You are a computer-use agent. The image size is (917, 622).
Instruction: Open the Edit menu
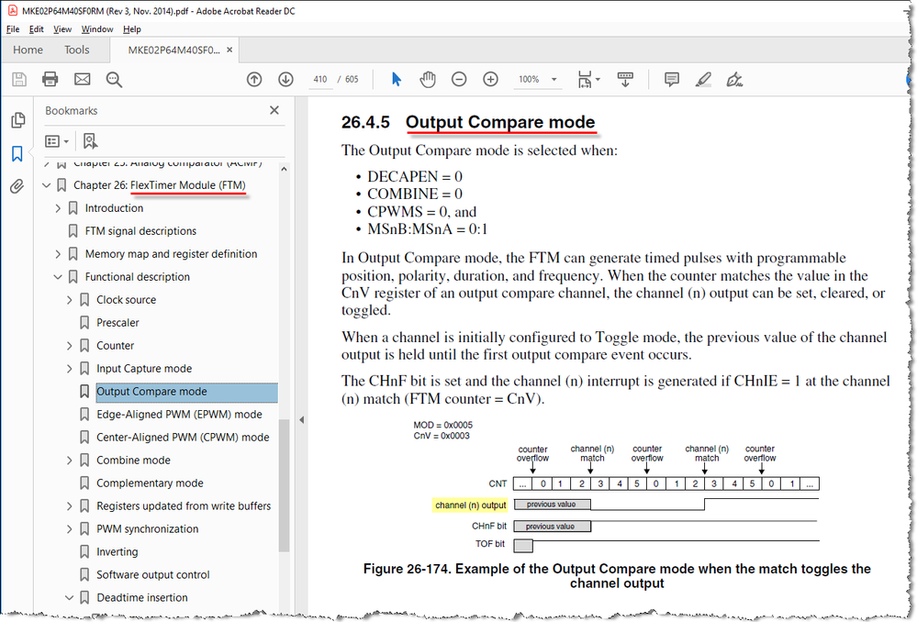click(37, 29)
